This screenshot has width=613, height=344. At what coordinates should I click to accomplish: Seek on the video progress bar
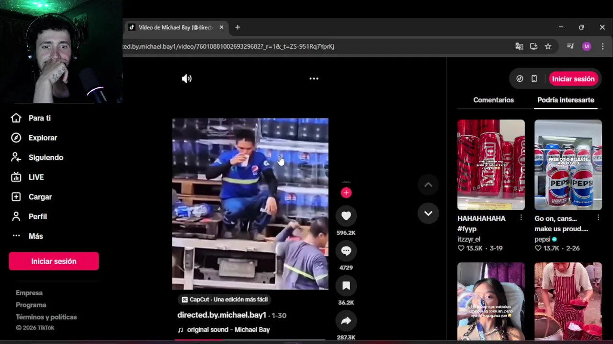[x=250, y=340]
